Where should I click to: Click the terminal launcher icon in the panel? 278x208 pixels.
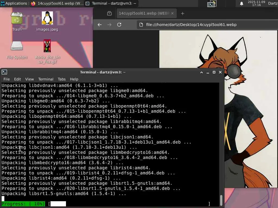[212, 4]
